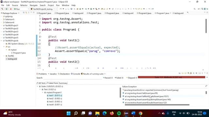
Task: Maximize the editor area
Action: coord(207,12)
